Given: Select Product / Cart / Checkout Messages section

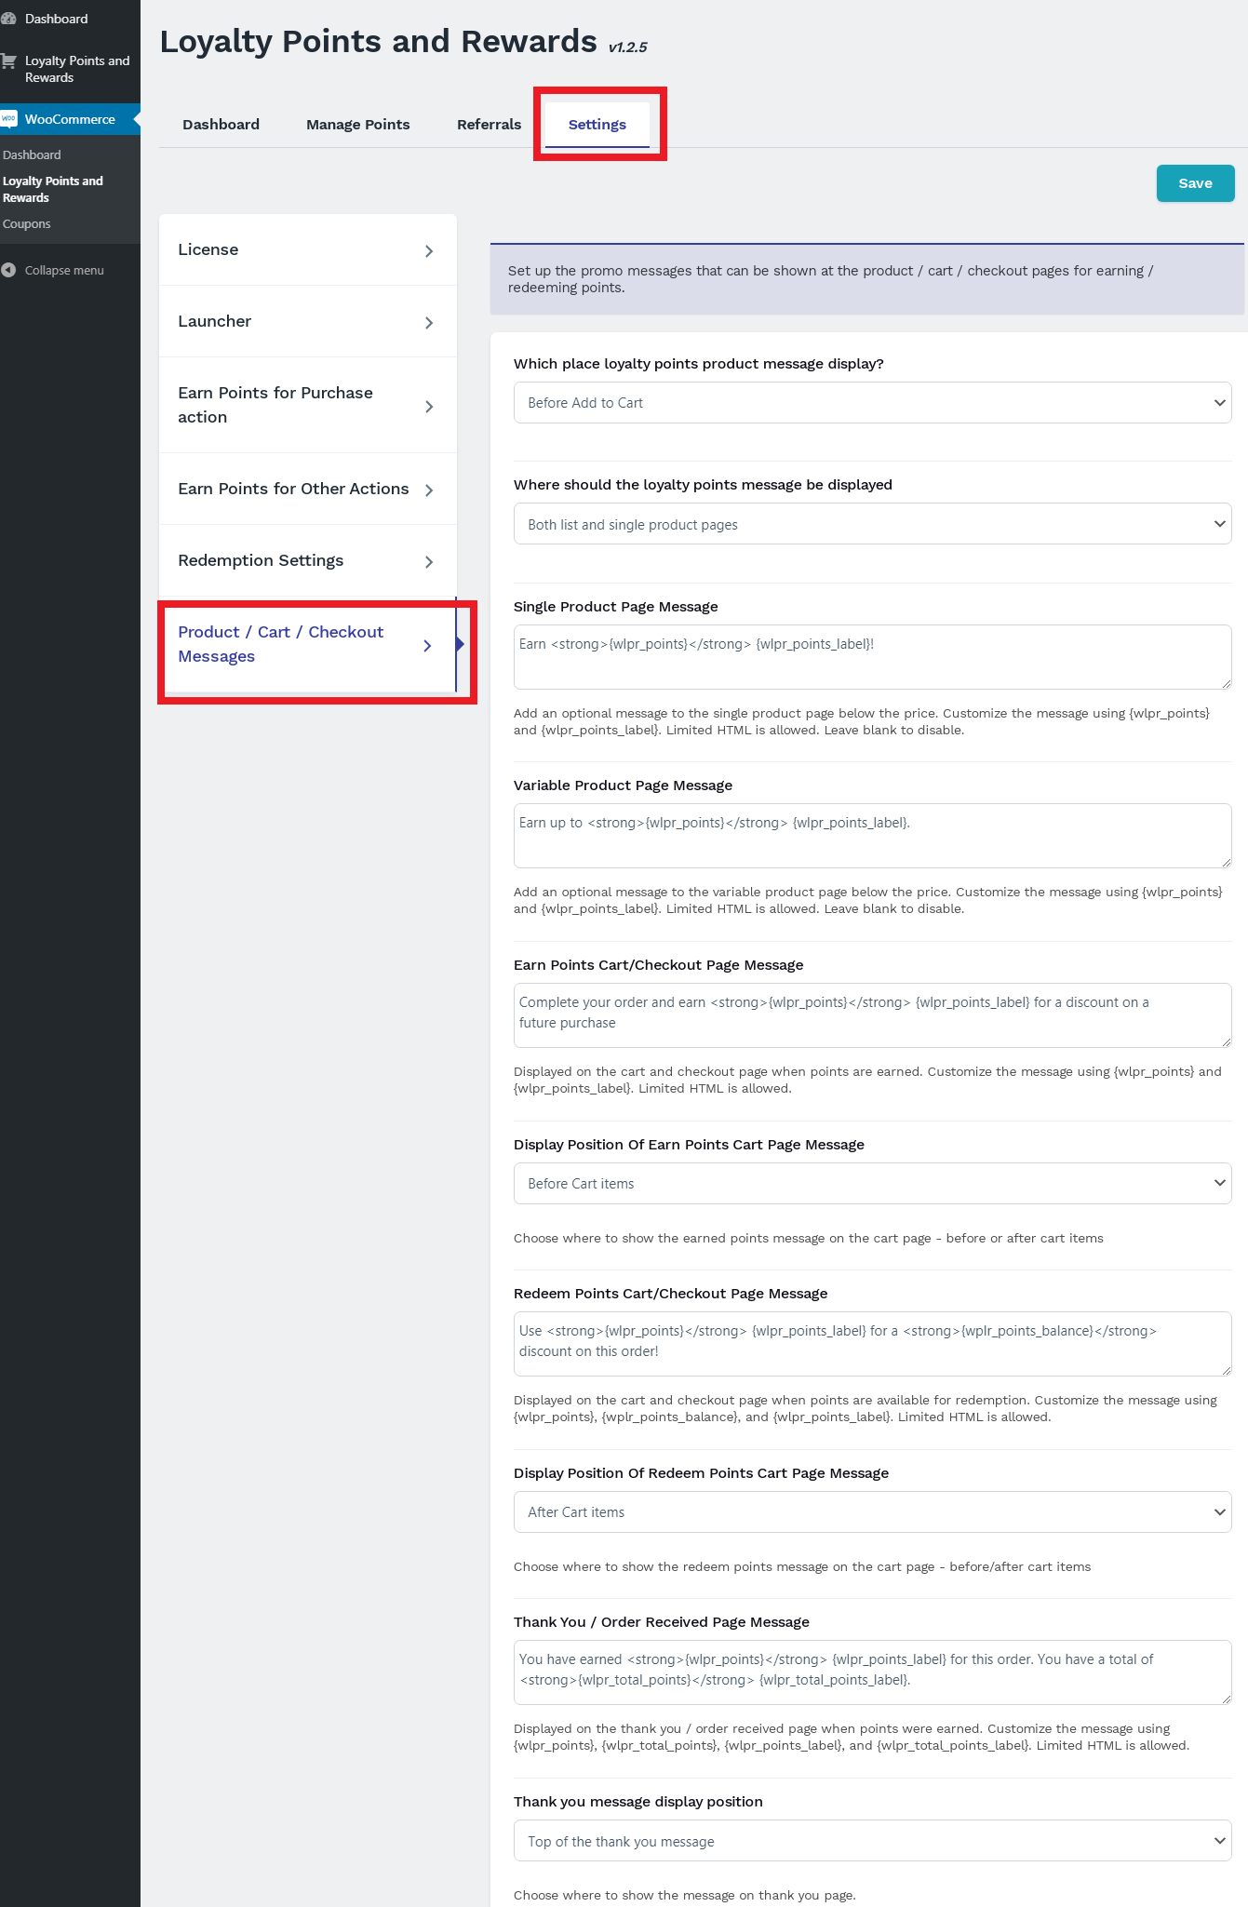Looking at the screenshot, I should coord(308,644).
